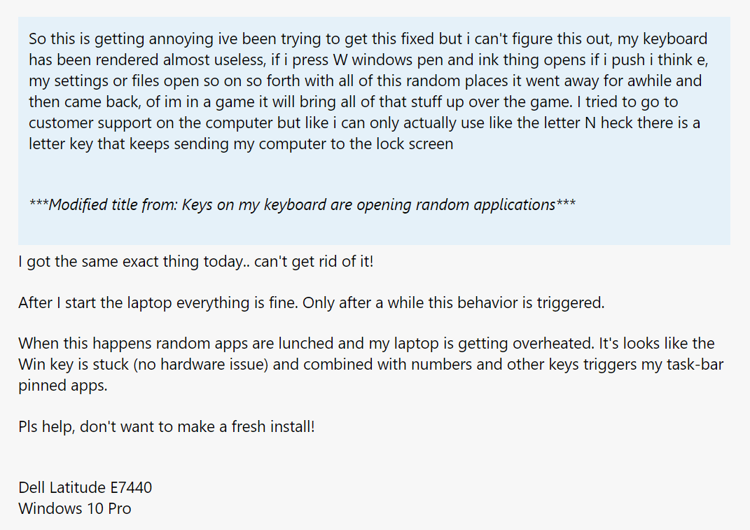Click the phrase "opening random applications" in italics

click(456, 204)
